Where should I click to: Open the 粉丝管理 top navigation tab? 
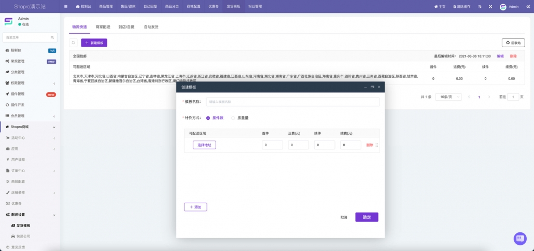255,6
